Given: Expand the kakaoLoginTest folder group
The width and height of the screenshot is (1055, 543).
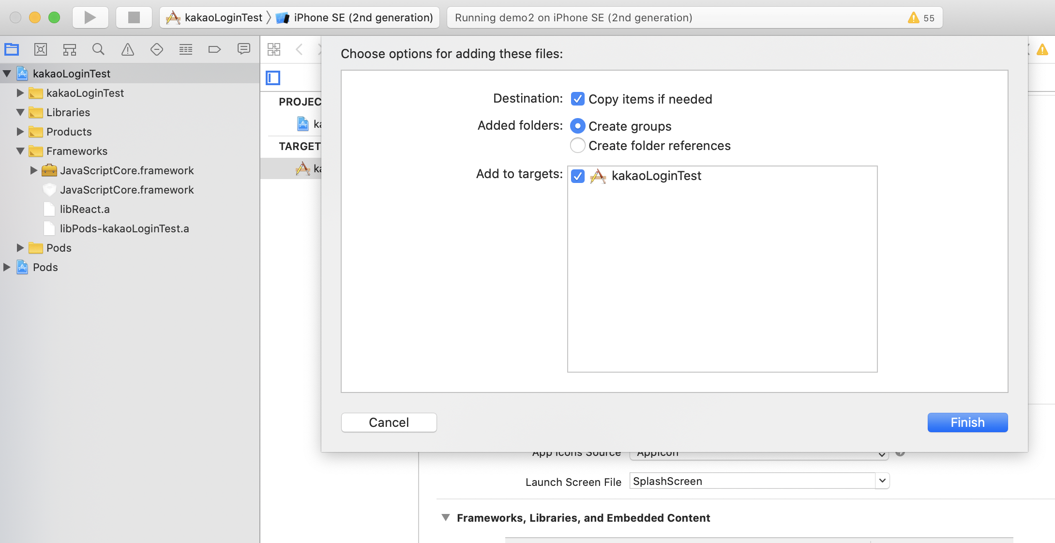Looking at the screenshot, I should [x=20, y=93].
